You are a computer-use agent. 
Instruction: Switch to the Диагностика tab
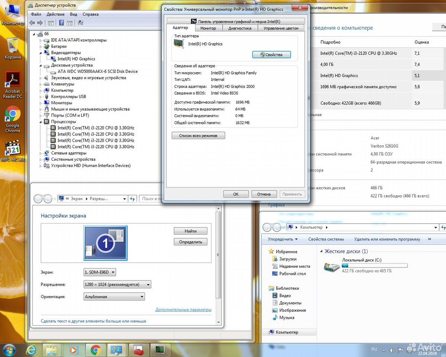pos(240,28)
